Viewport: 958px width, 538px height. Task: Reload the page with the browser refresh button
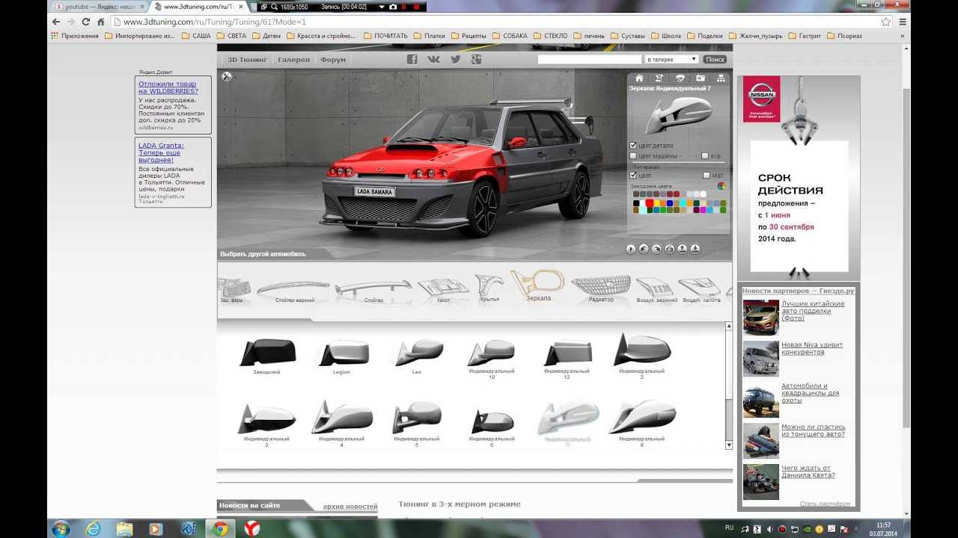(x=85, y=22)
